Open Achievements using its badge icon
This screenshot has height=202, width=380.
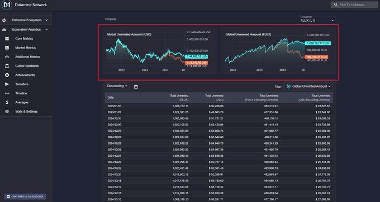pos(7,75)
